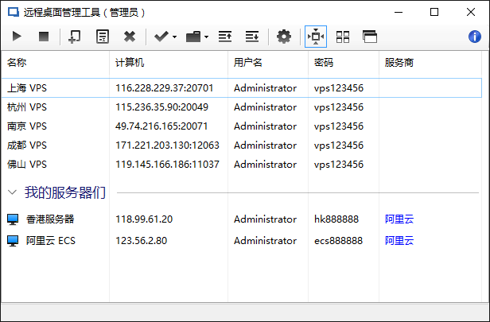Image resolution: width=490 pixels, height=322 pixels.
Task: Click the blue info icon
Action: coord(475,37)
